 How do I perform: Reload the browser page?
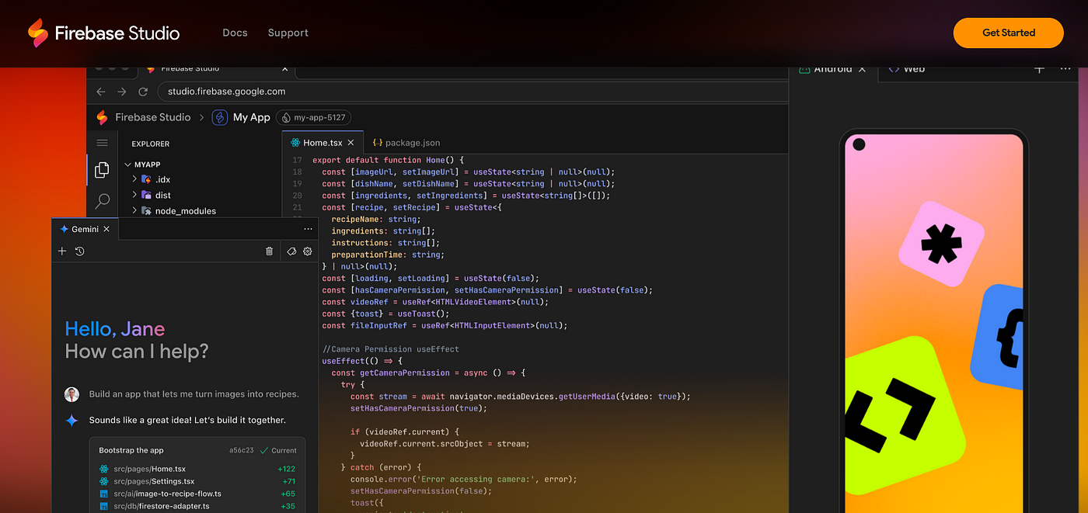pos(143,92)
